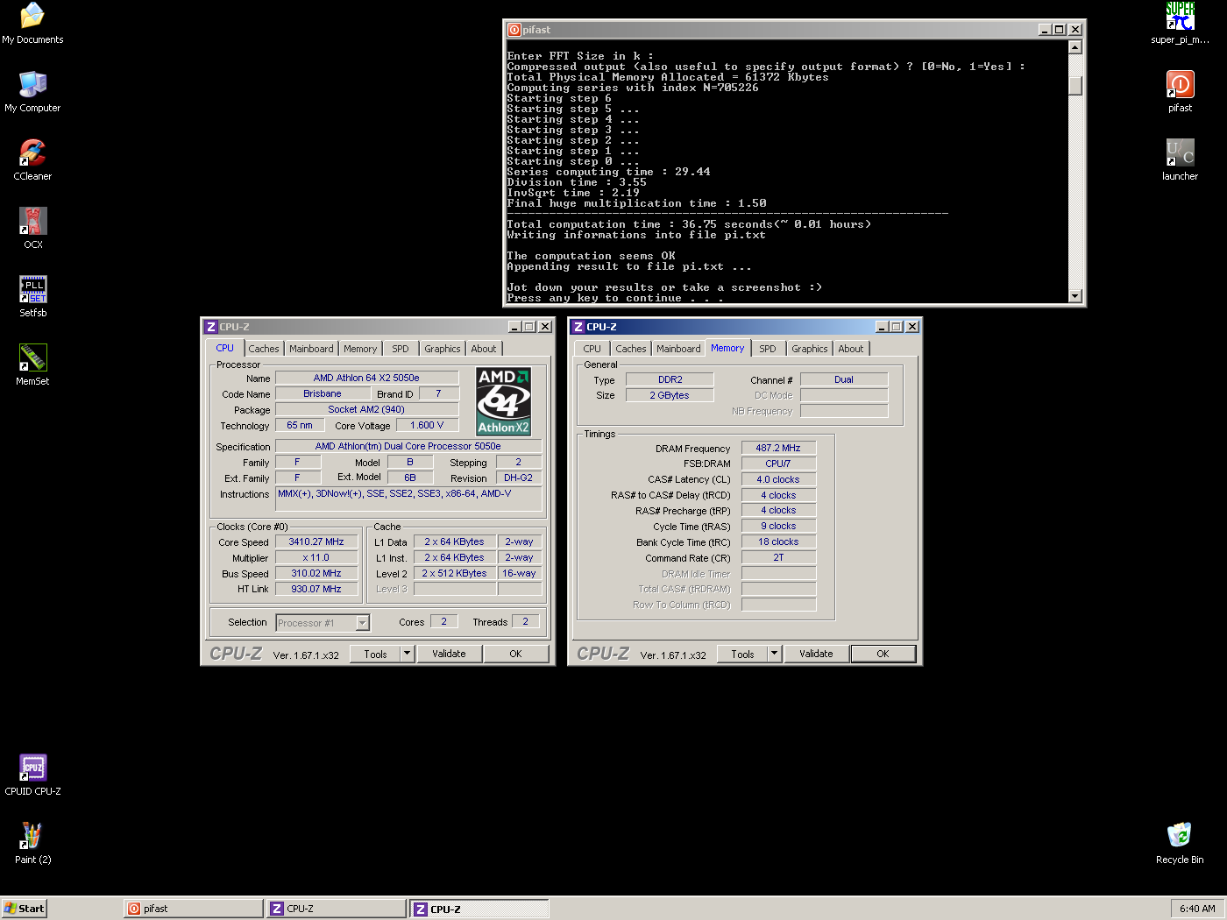1227x920 pixels.
Task: Click pifast vertical scrollbar thumb
Action: click(1075, 86)
